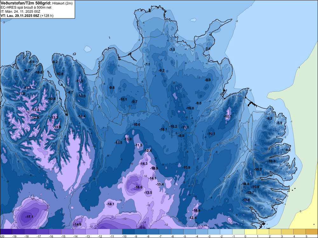Screen dimensions: 318x238
Task: Click the -6.2 temperature label
Action: [288, 150]
